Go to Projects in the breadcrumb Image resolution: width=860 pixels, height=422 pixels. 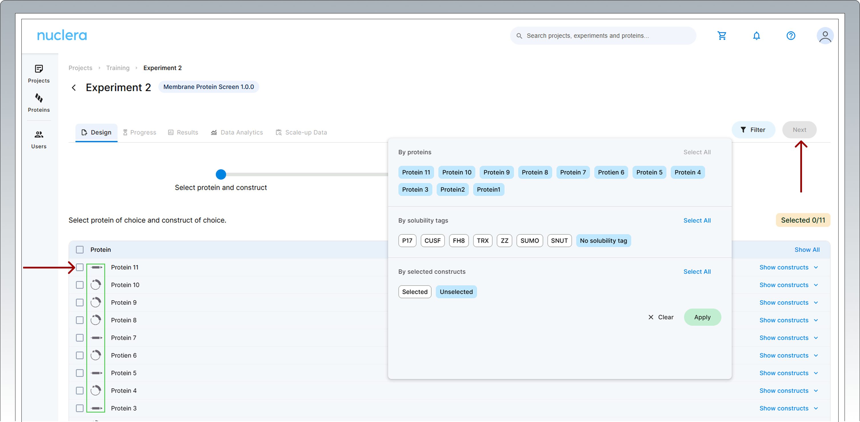click(80, 68)
